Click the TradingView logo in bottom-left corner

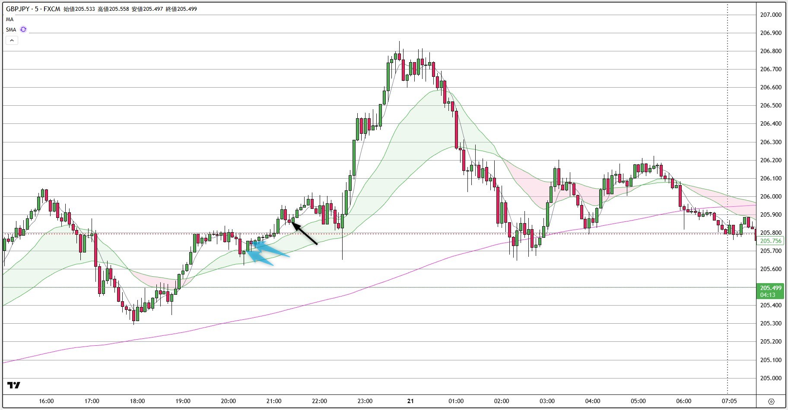click(14, 385)
